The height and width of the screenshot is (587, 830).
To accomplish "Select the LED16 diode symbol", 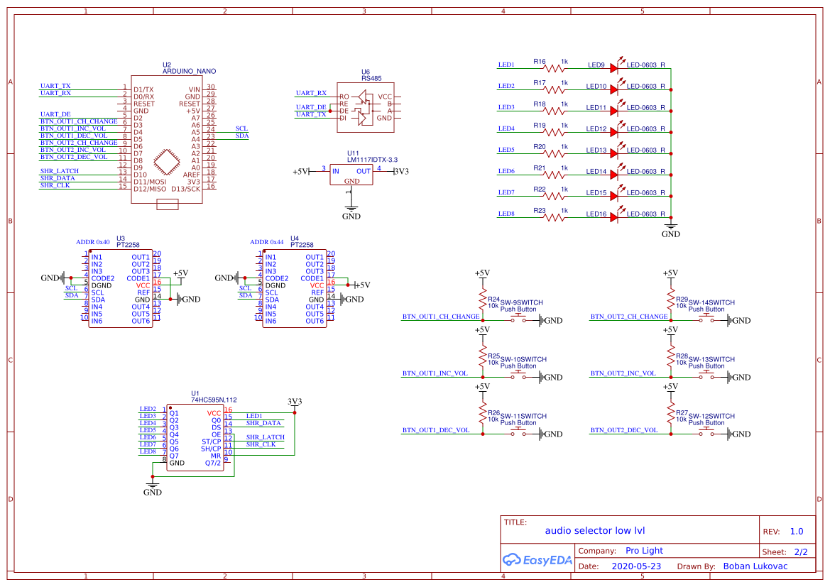I will click(614, 217).
